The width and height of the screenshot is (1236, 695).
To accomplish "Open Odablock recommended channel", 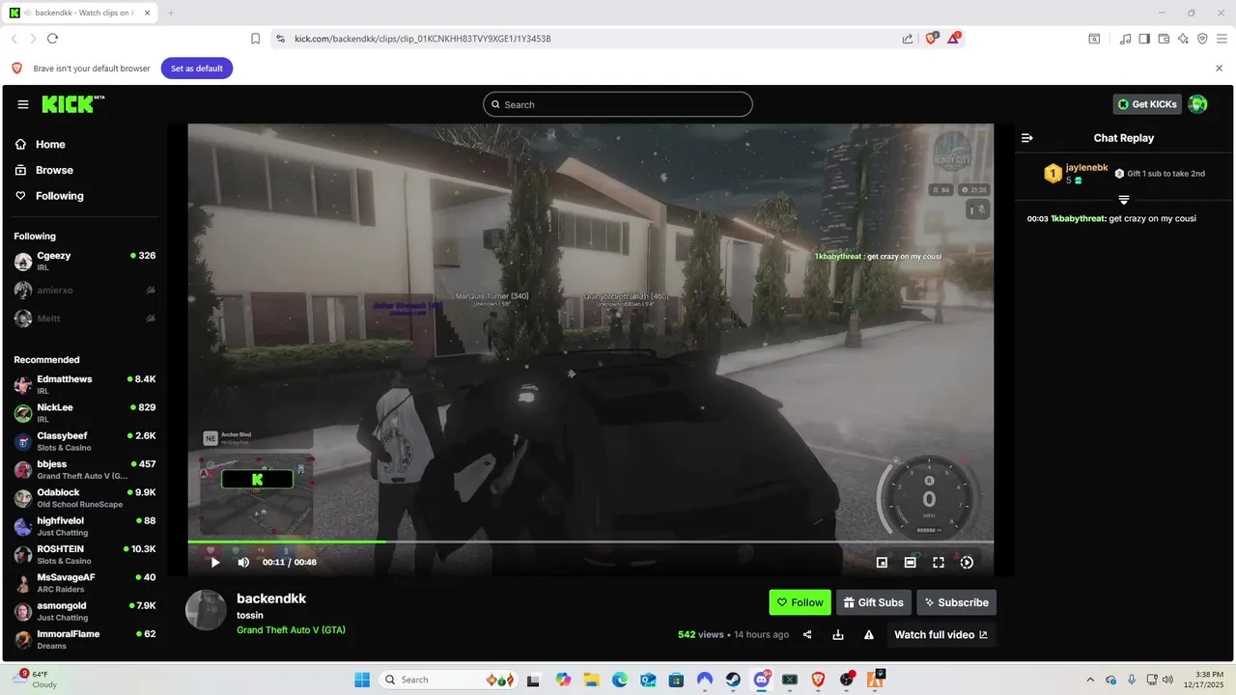I will coord(84,498).
